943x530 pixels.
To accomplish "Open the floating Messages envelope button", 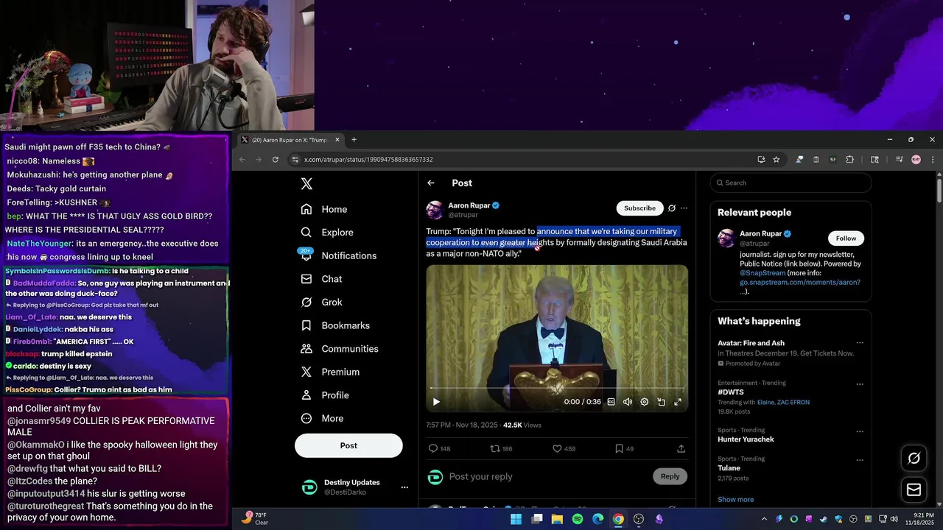I will pos(914,490).
